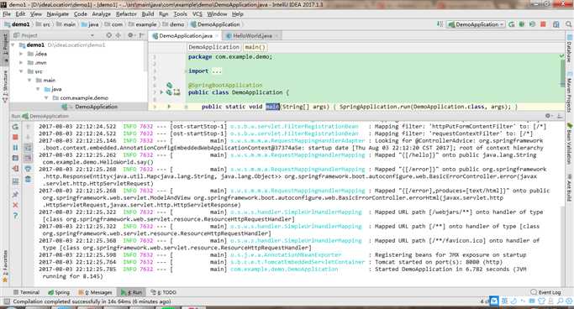Open Maven Projects side panel
Viewport: 574px width, 309px height.
click(x=569, y=92)
